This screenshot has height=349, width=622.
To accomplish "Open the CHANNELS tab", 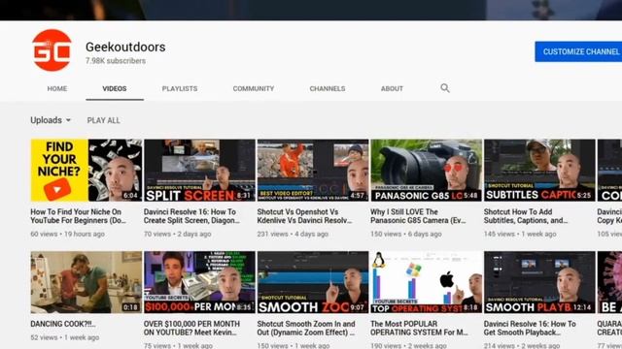I will tap(328, 88).
